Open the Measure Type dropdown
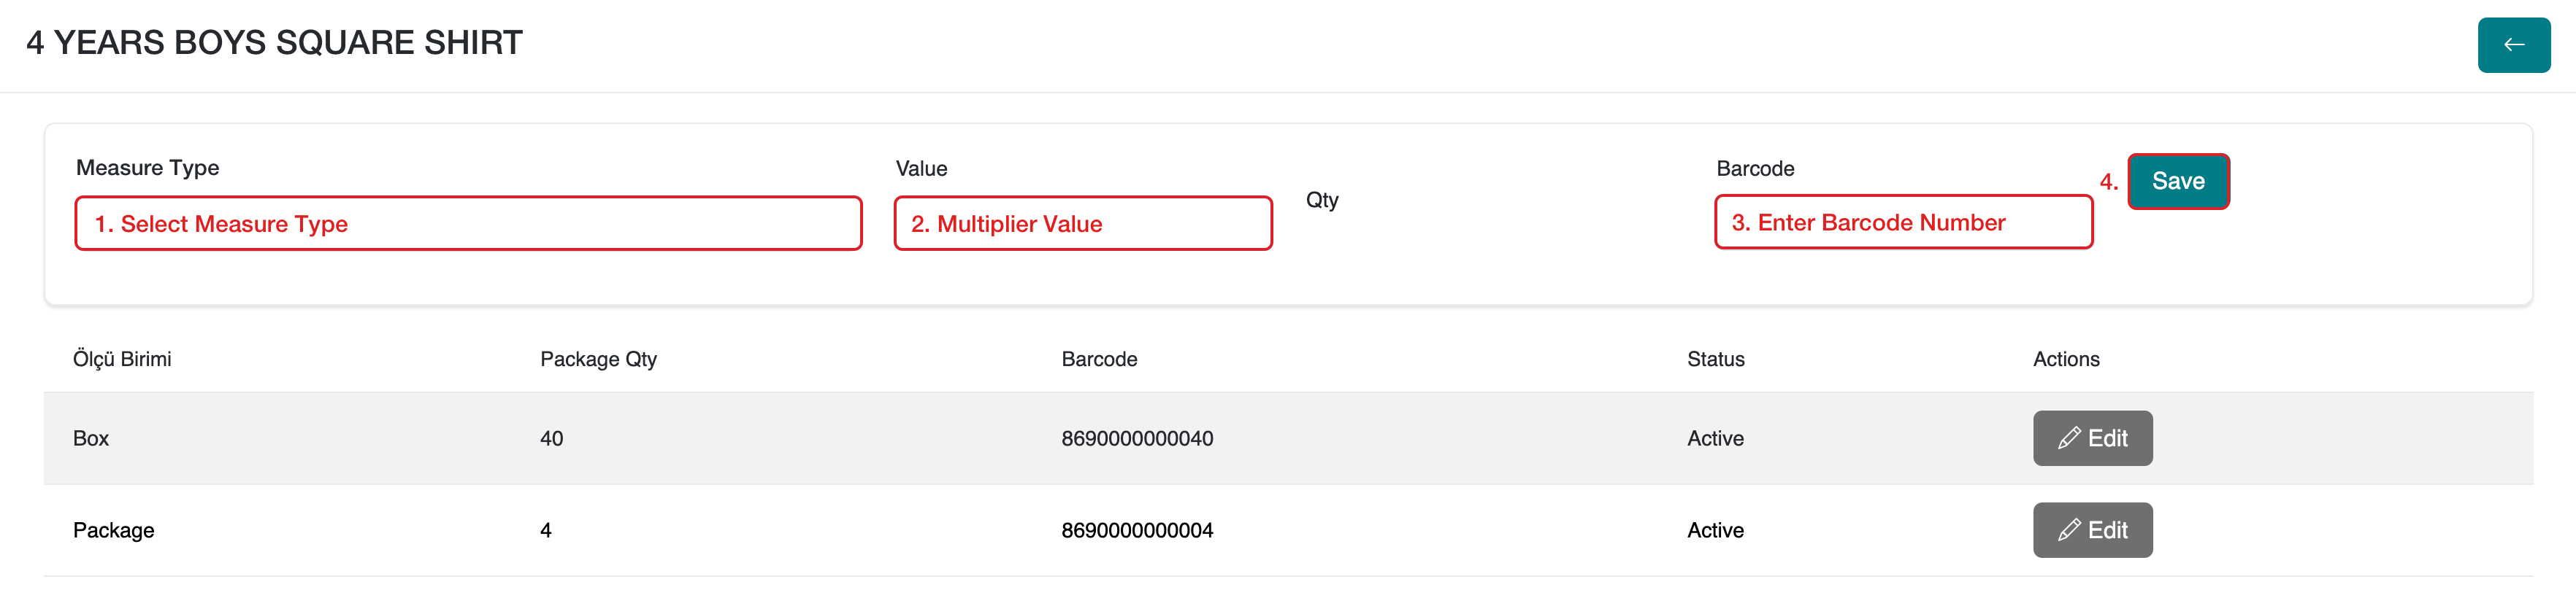Viewport: 2576px width, 598px height. pos(468,224)
